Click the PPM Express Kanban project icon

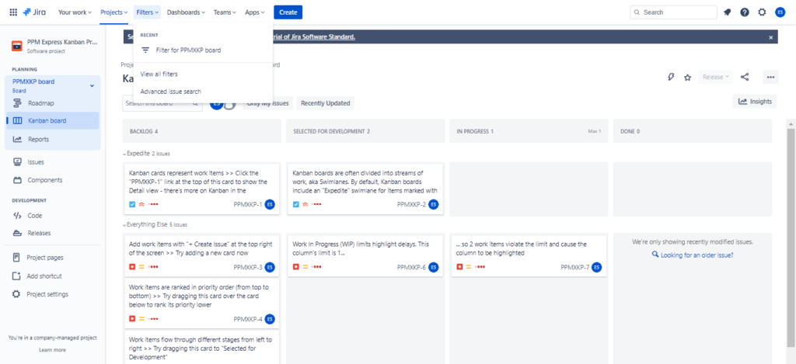[17, 46]
